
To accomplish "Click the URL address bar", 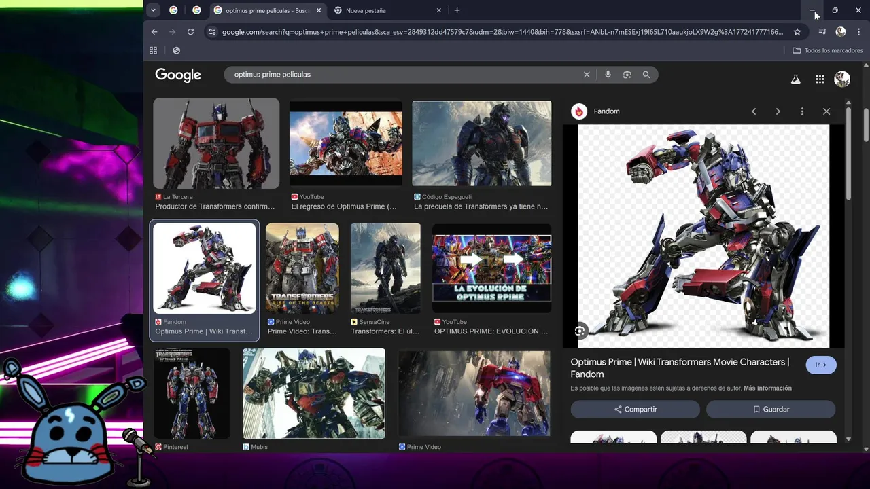I will pos(502,32).
